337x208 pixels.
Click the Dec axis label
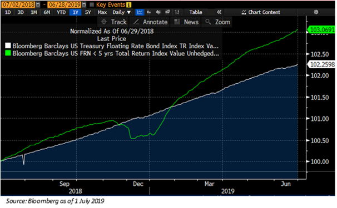(138, 184)
